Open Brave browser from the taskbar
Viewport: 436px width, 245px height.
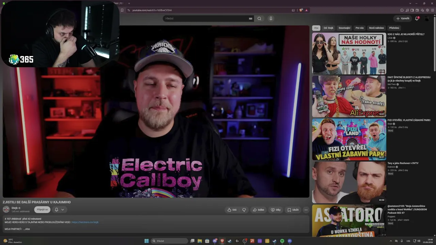tap(222, 241)
